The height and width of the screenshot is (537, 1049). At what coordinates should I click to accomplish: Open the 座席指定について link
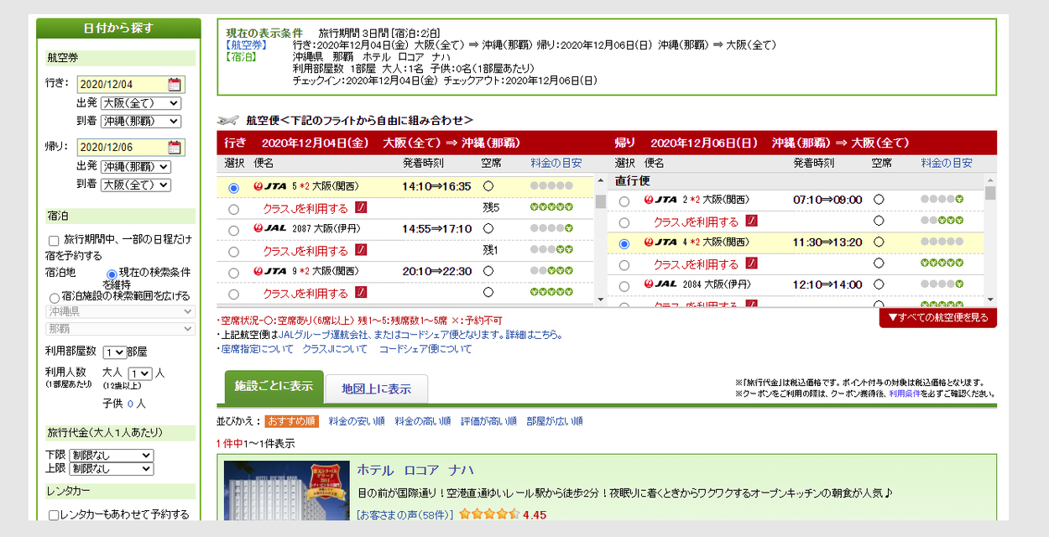[x=258, y=349]
